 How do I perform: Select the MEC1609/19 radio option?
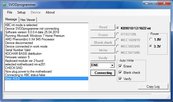click(118, 40)
